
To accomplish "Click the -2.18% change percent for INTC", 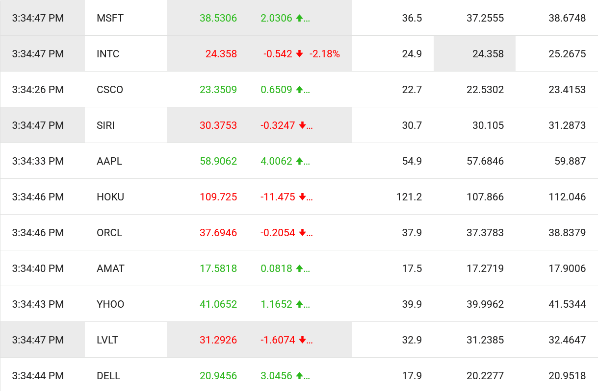I will pyautogui.click(x=324, y=54).
